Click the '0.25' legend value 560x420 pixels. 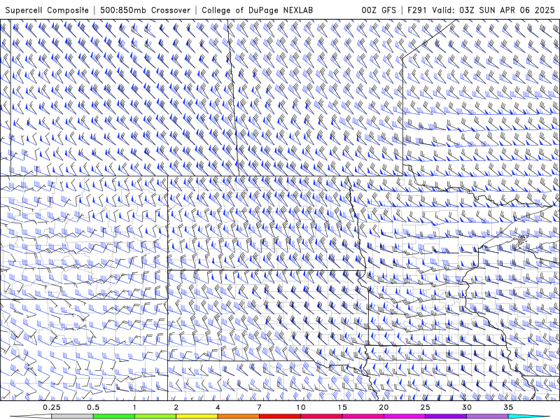coord(52,407)
